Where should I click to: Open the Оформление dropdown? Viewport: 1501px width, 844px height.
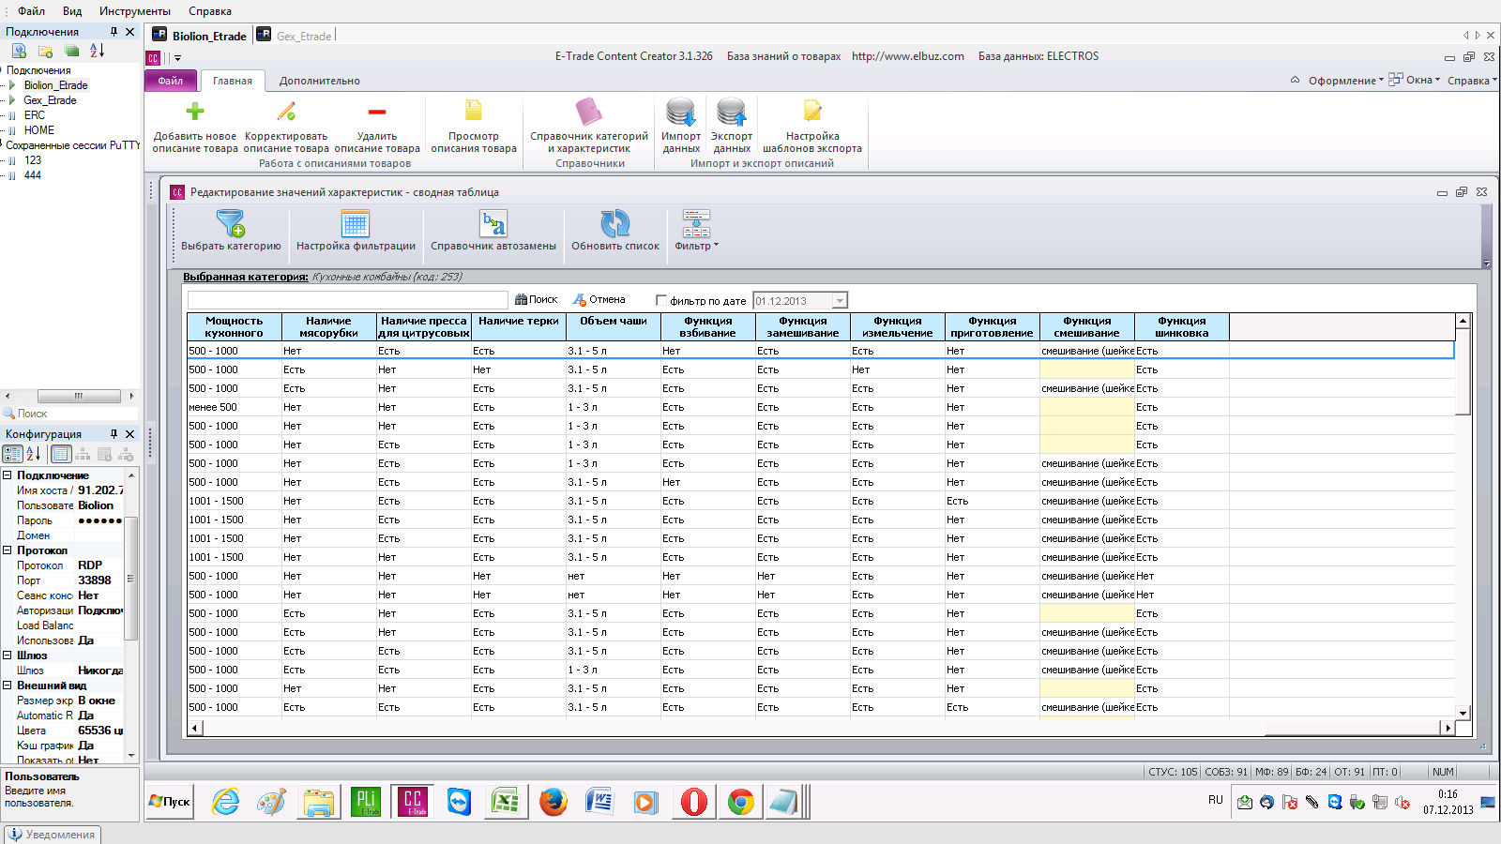click(x=1346, y=81)
